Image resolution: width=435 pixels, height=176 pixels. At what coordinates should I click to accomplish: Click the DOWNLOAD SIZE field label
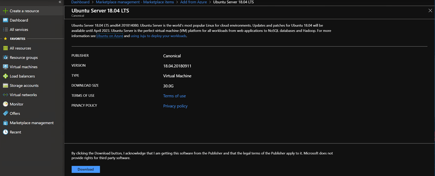tap(85, 85)
